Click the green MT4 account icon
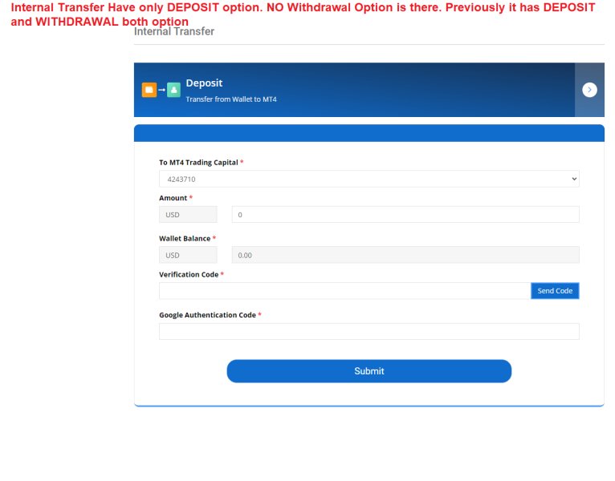 coord(173,90)
